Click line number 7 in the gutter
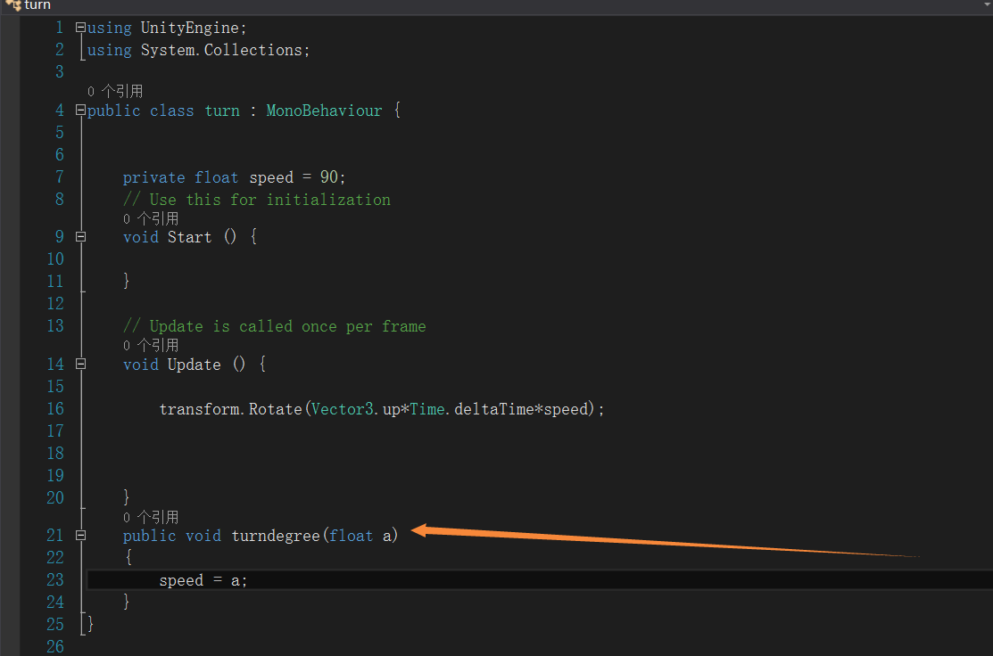Viewport: 993px width, 656px height. tap(60, 176)
